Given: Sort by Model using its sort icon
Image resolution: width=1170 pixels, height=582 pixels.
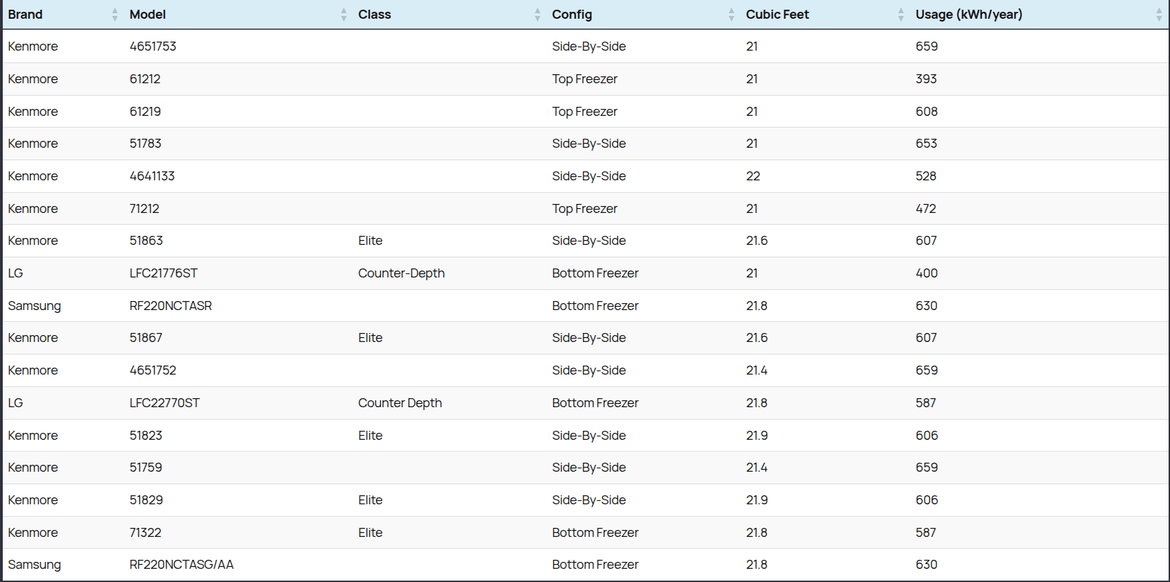Looking at the screenshot, I should click(344, 15).
